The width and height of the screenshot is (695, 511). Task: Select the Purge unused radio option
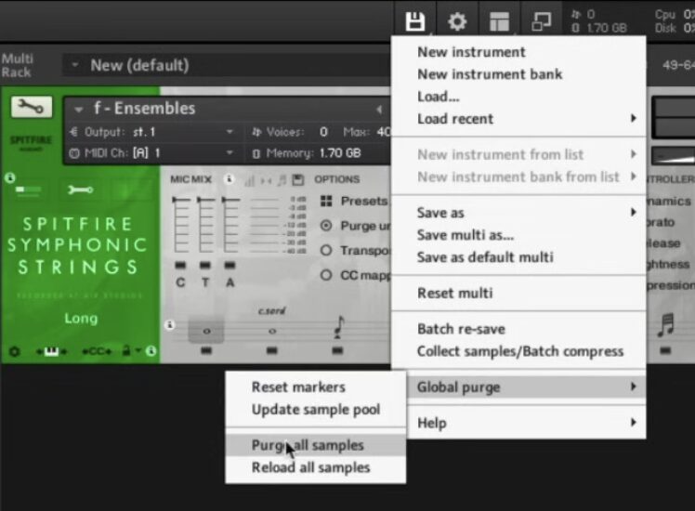(x=326, y=225)
